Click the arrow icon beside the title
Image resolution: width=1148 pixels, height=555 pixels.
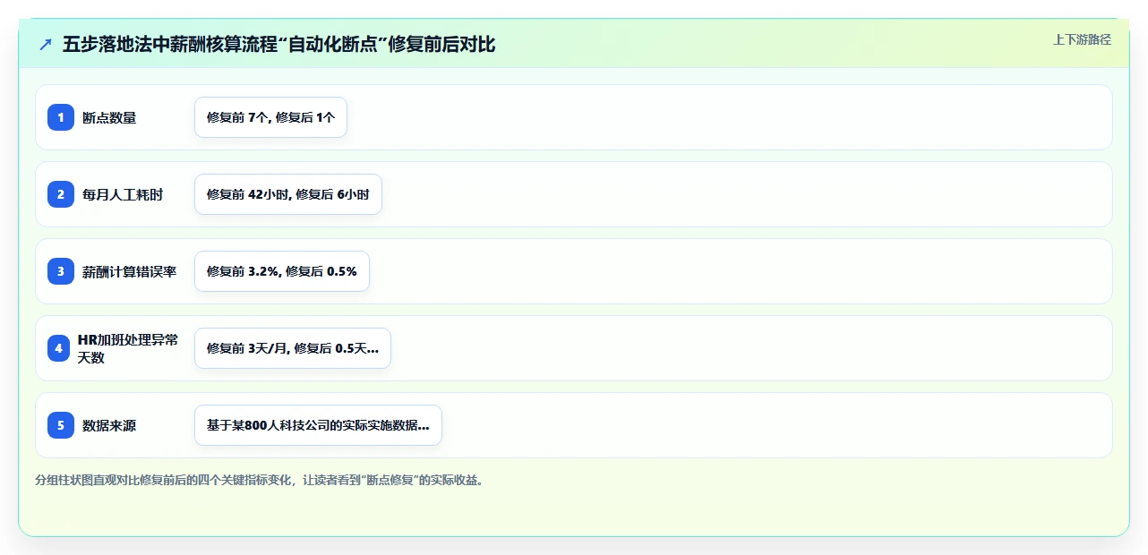[46, 45]
